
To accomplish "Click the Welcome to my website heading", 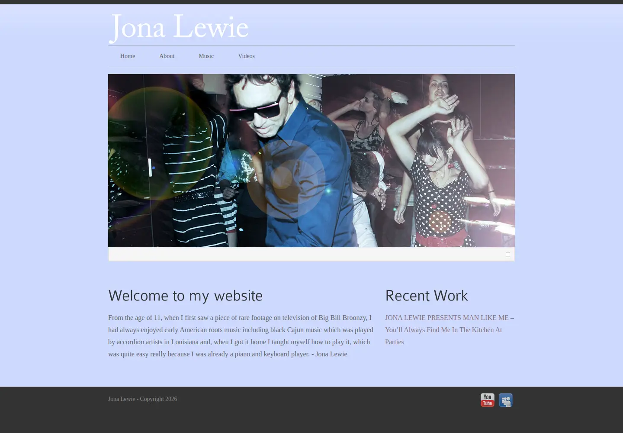I will (186, 296).
